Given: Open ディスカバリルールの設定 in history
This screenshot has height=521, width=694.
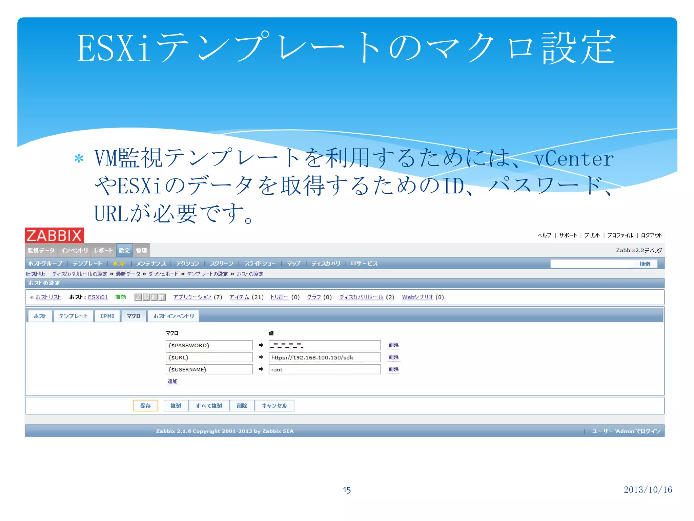Looking at the screenshot, I should tap(80, 274).
